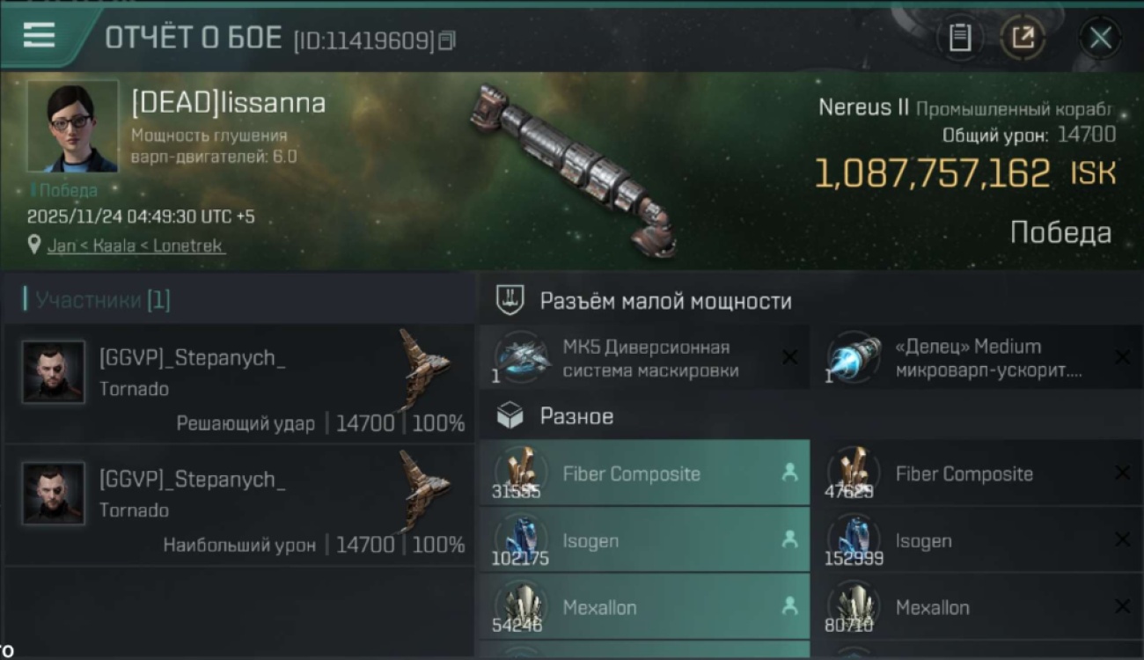Toggle the dropped Isogen 102175 entry
This screenshot has width=1144, height=660.
coord(644,539)
